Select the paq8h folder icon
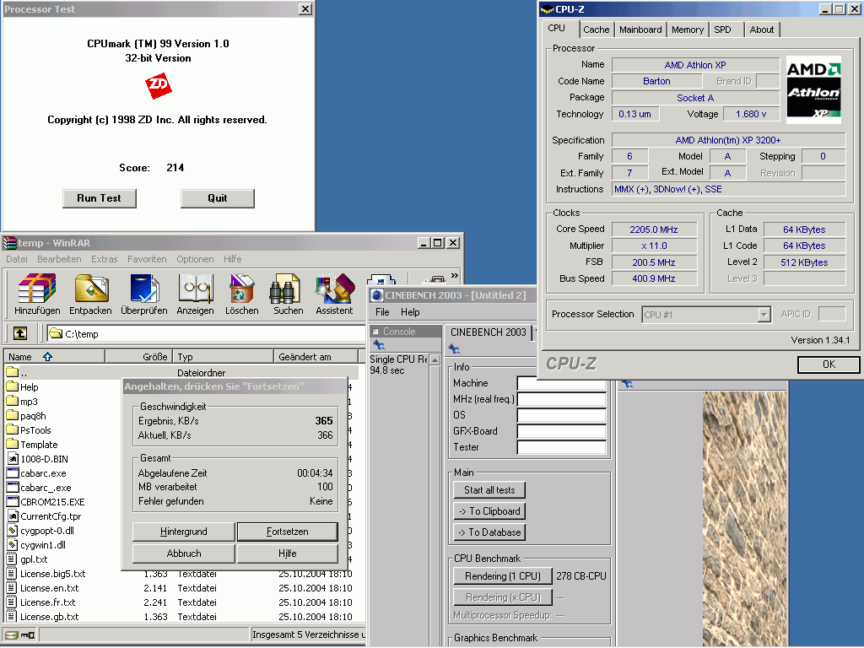 point(12,415)
